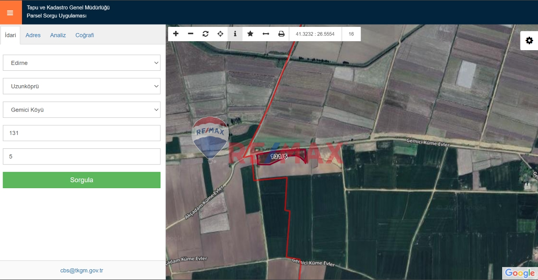Refresh the map view with the refresh icon
This screenshot has width=538, height=280.
205,34
